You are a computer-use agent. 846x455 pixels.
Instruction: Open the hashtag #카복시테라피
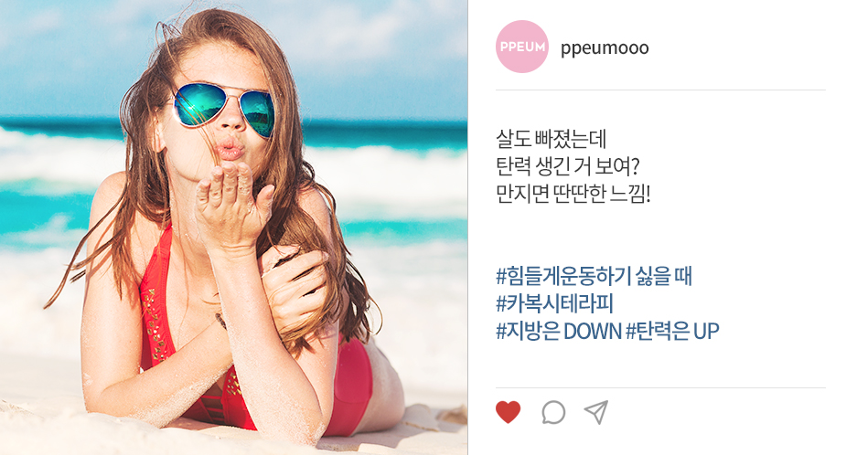pyautogui.click(x=554, y=303)
